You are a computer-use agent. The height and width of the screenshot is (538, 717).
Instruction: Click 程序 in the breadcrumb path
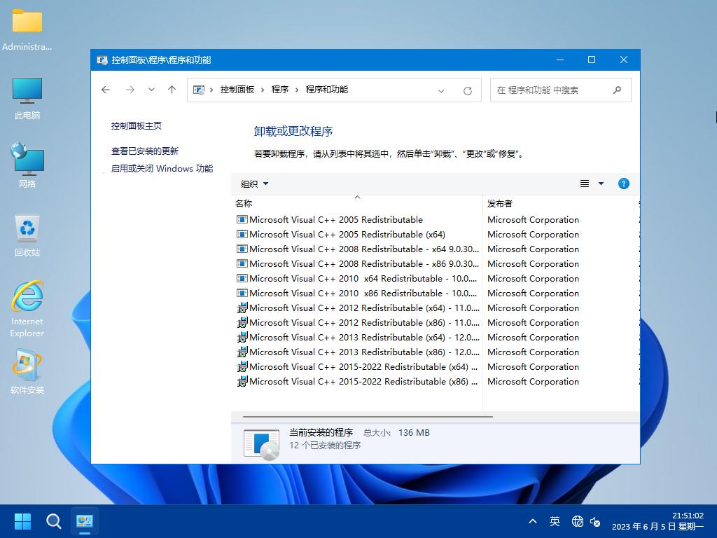[x=280, y=90]
